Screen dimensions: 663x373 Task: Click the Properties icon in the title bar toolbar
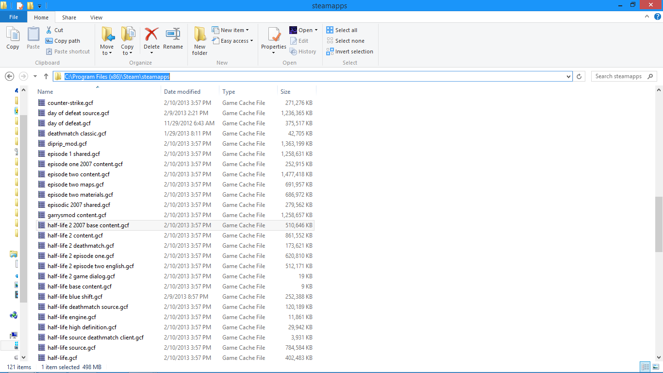pos(20,6)
